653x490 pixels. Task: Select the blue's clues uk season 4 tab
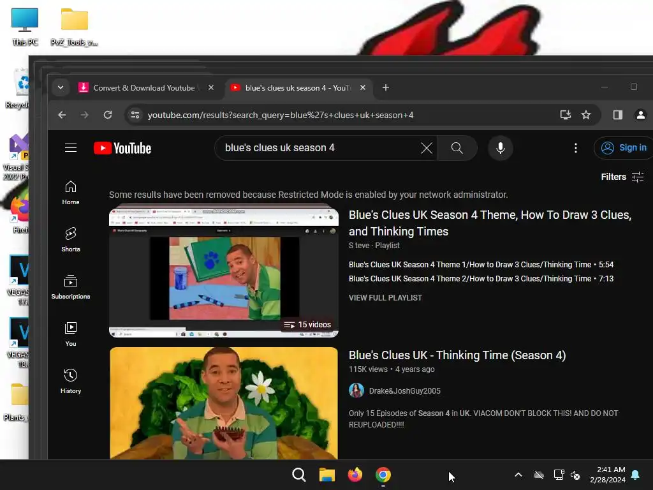tap(297, 87)
